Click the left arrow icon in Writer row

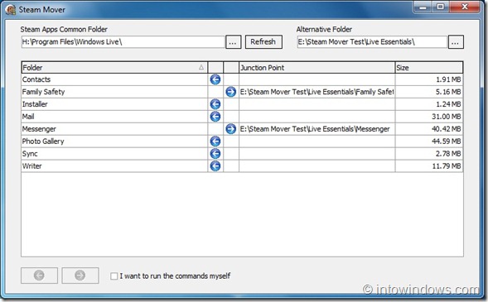[x=215, y=166]
